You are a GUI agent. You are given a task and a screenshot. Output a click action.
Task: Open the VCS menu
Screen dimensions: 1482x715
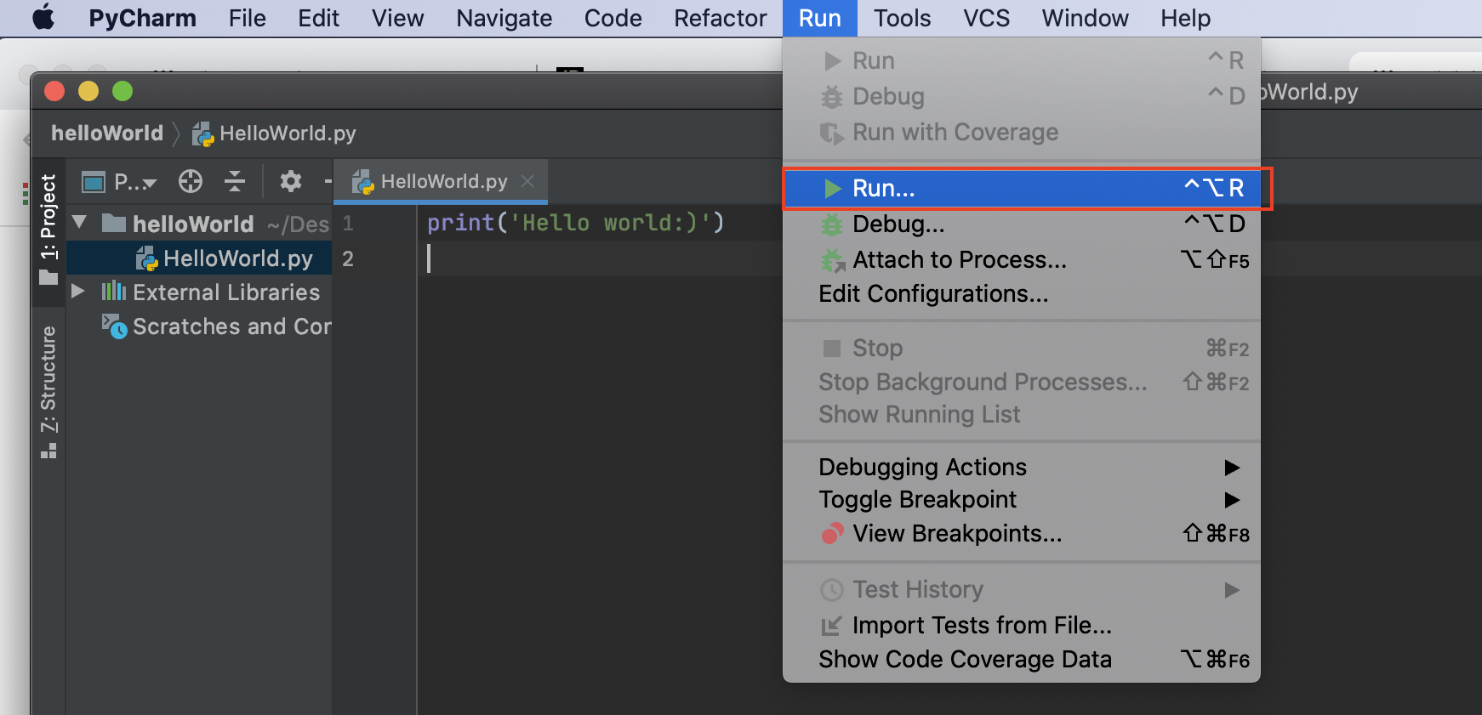tap(986, 18)
